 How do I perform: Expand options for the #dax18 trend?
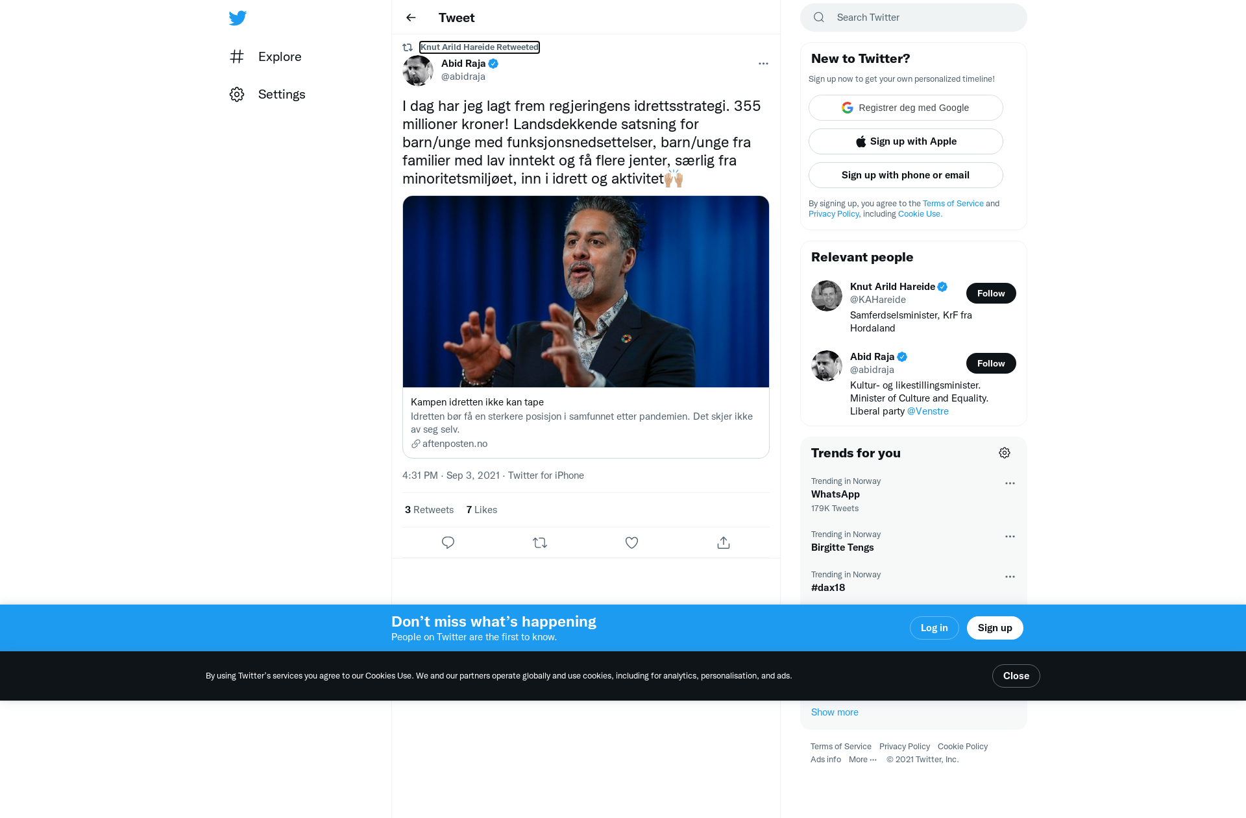click(x=1010, y=577)
